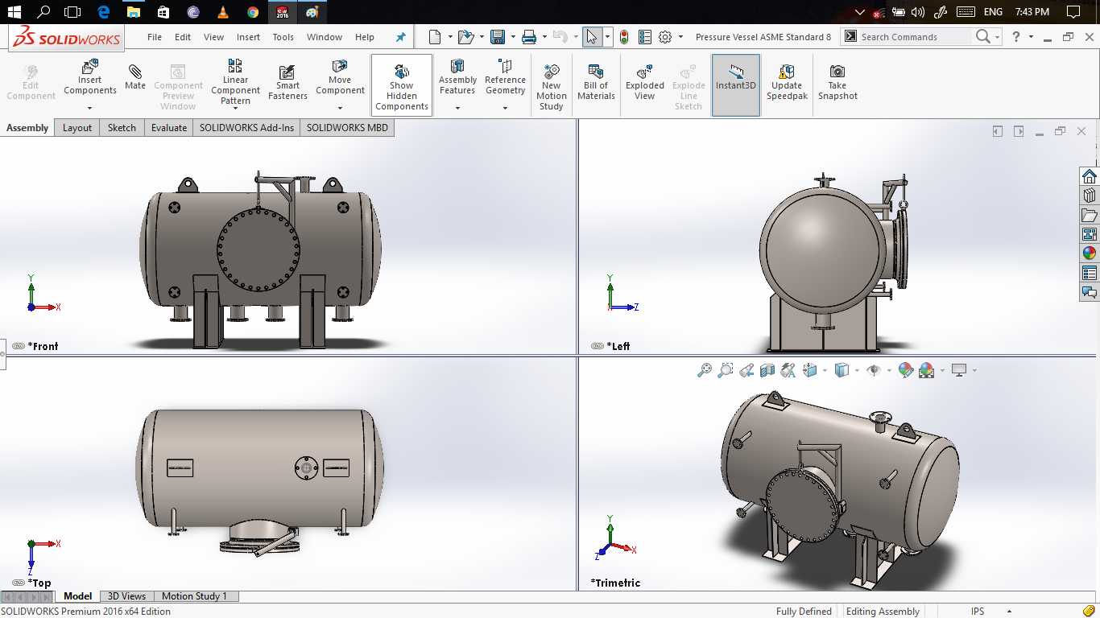Open the Tools menu
This screenshot has height=618, width=1100.
(x=283, y=37)
